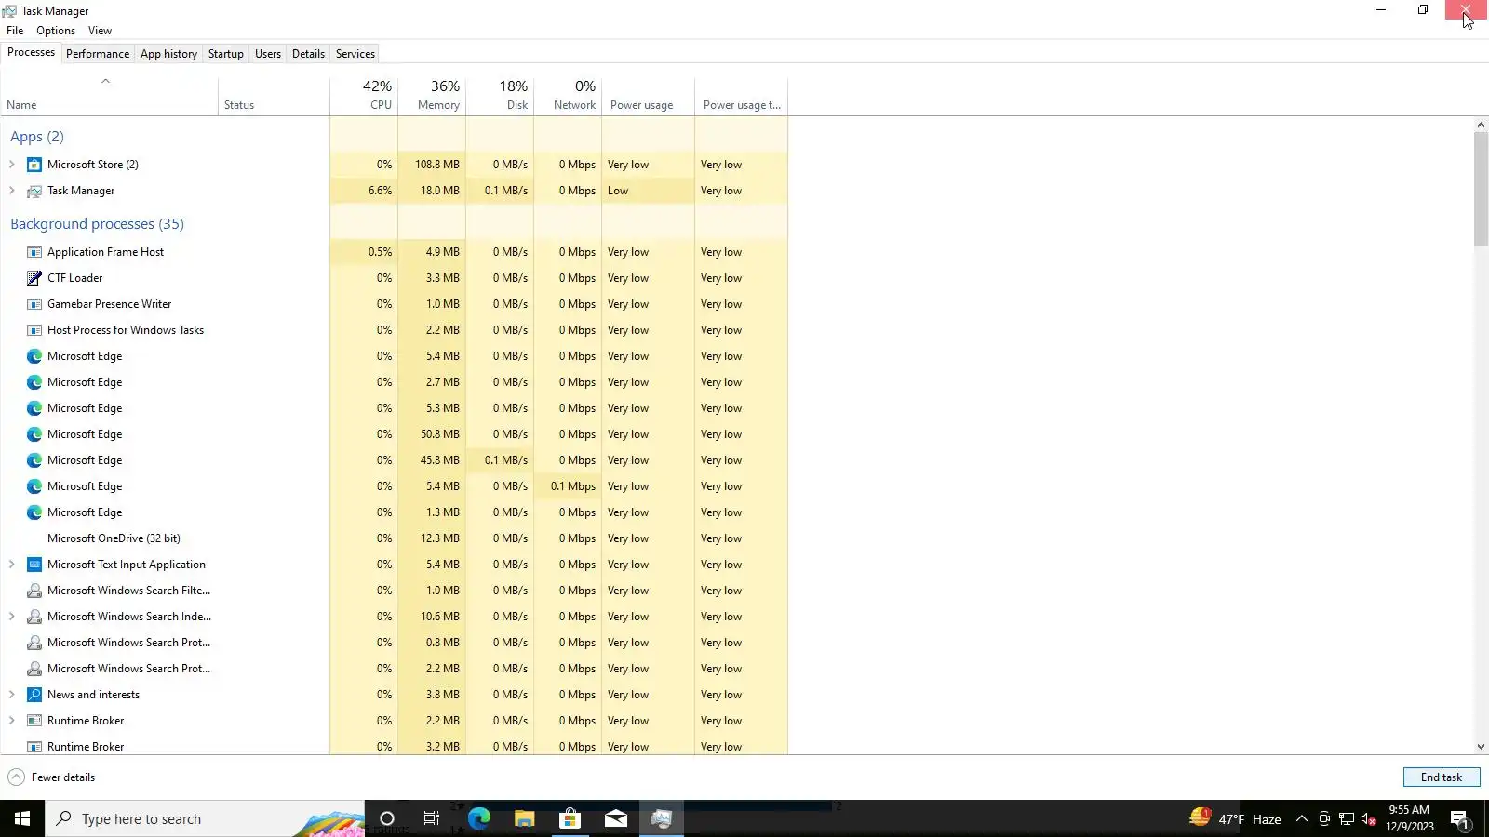Launch Microsoft Edge from the taskbar

coord(479,818)
